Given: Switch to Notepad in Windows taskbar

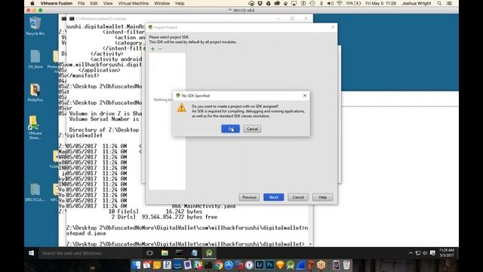Looking at the screenshot, I should click(x=194, y=253).
